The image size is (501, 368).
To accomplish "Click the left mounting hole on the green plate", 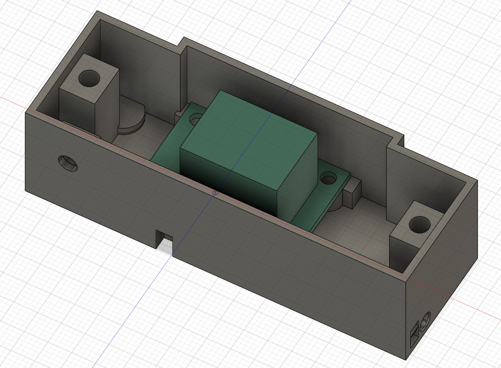I will pos(195,119).
